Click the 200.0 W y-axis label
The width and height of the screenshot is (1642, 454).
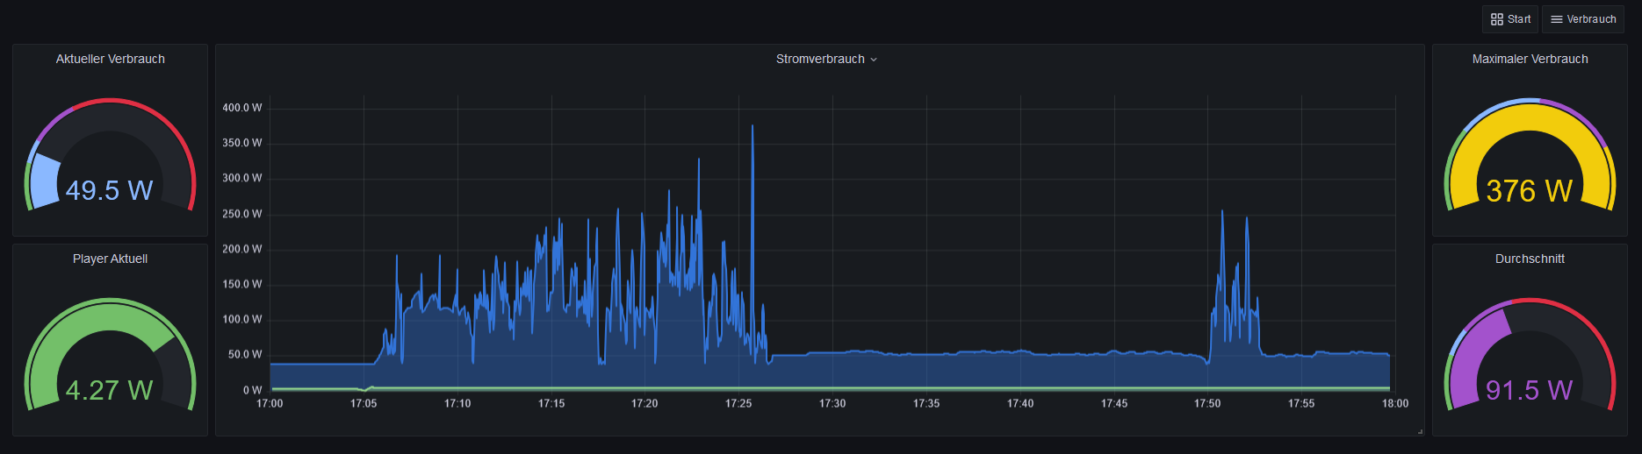(x=242, y=249)
